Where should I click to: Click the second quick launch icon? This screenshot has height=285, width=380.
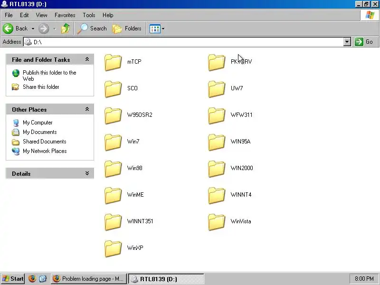coord(43,279)
